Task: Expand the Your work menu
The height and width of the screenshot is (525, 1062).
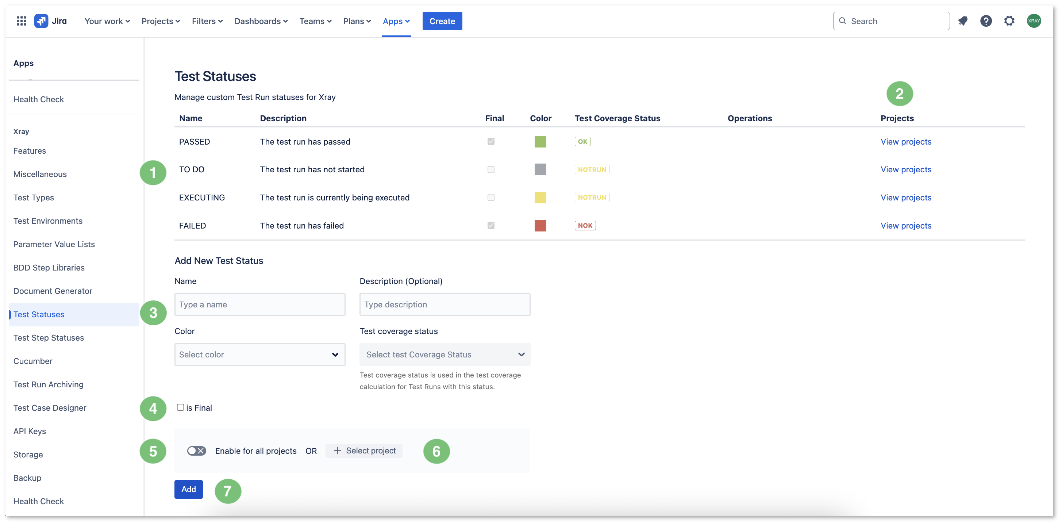Action: (x=107, y=21)
